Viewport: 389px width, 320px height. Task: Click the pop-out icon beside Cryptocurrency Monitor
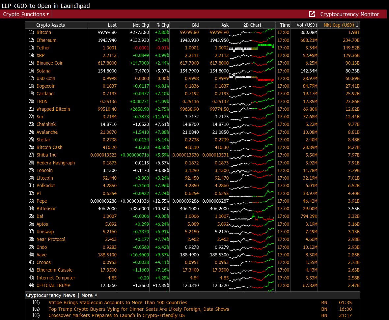click(x=312, y=14)
